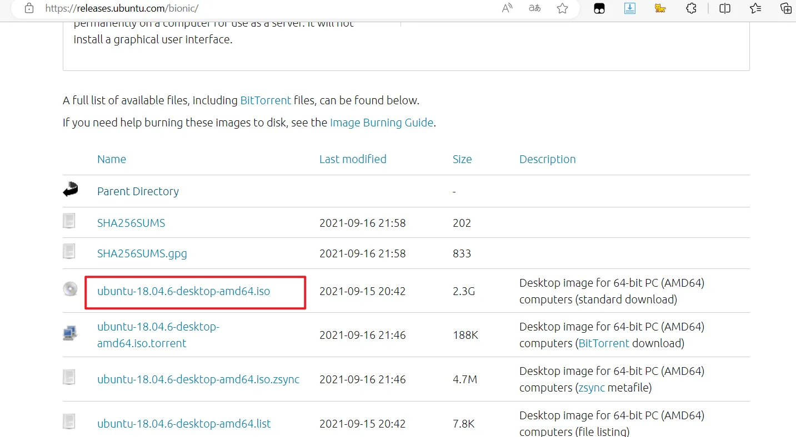The image size is (796, 437).
Task: Open the Translate page icon
Action: pos(534,8)
